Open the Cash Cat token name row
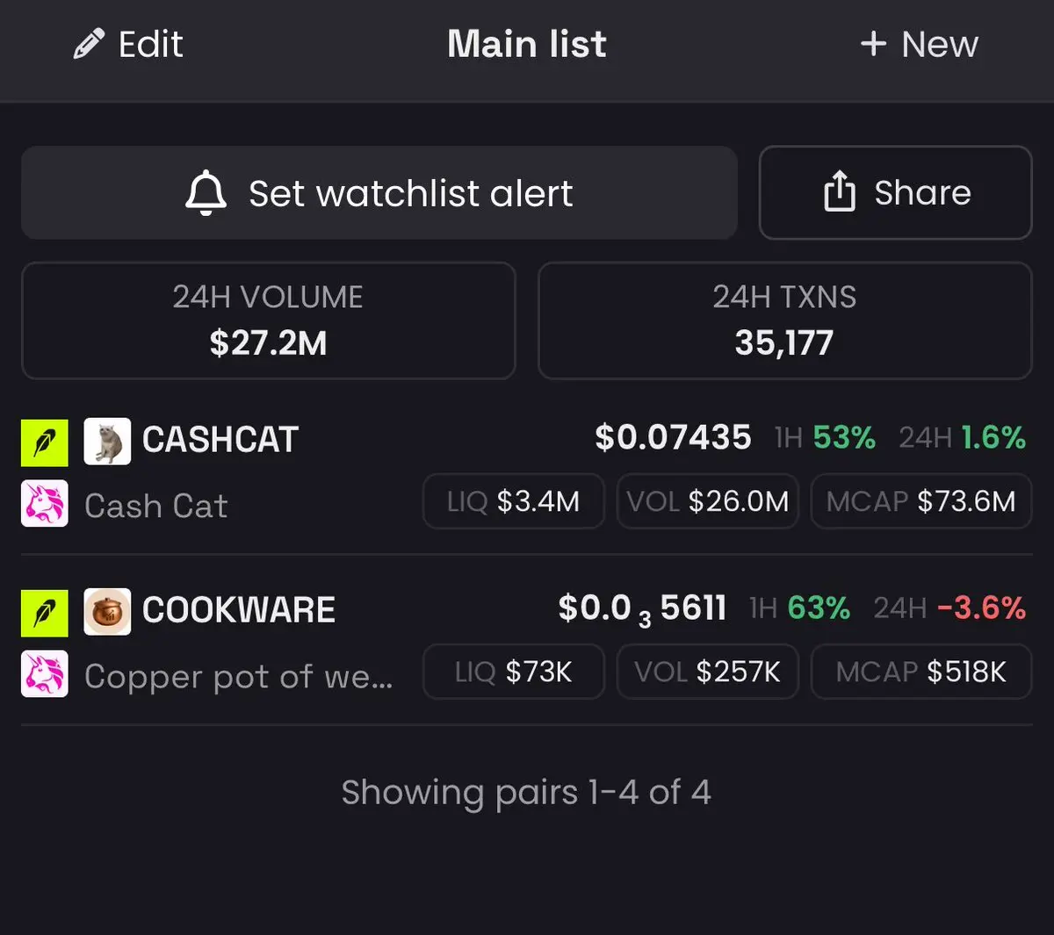Viewport: 1054px width, 935px height. pos(156,506)
